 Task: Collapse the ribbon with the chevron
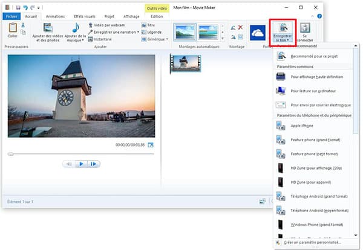tap(312, 16)
